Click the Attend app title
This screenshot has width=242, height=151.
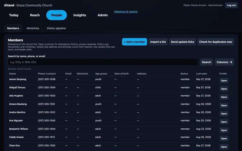[9, 5]
